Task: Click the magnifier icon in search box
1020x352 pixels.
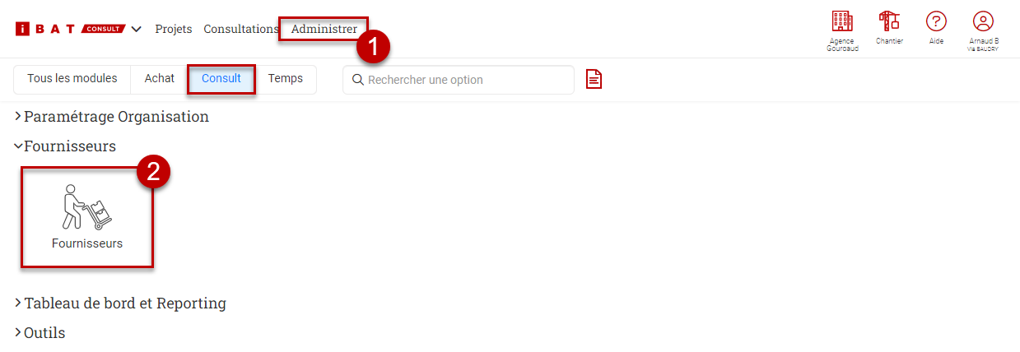Action: click(358, 80)
